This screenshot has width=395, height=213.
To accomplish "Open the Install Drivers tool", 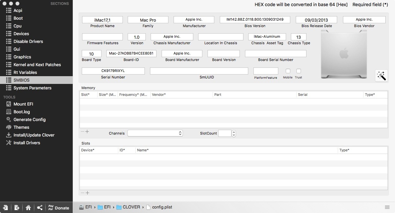I will (27, 143).
